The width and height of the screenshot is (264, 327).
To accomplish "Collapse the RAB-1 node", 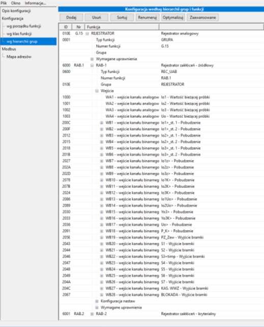I will (92, 66).
